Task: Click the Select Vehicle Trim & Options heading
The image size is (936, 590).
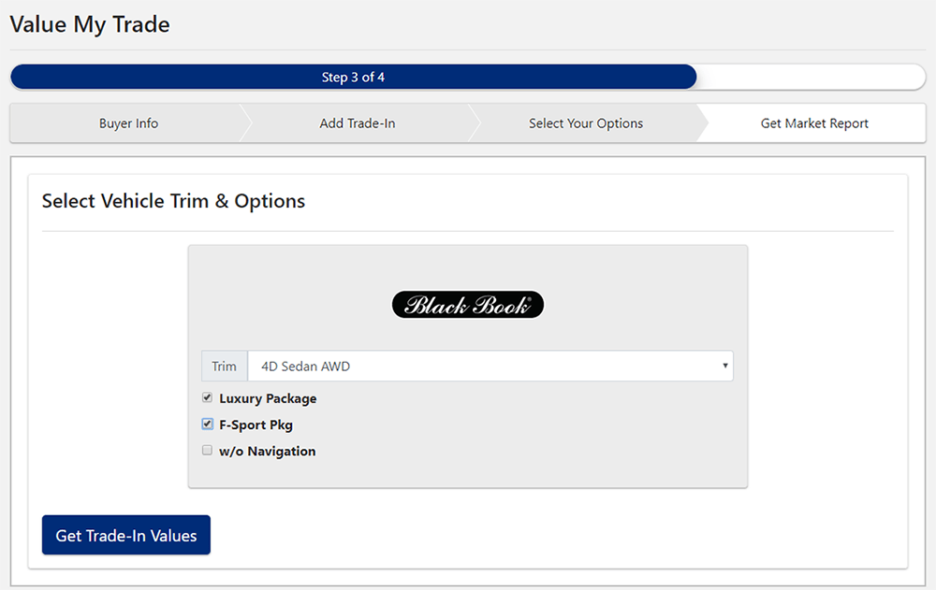Action: [172, 201]
